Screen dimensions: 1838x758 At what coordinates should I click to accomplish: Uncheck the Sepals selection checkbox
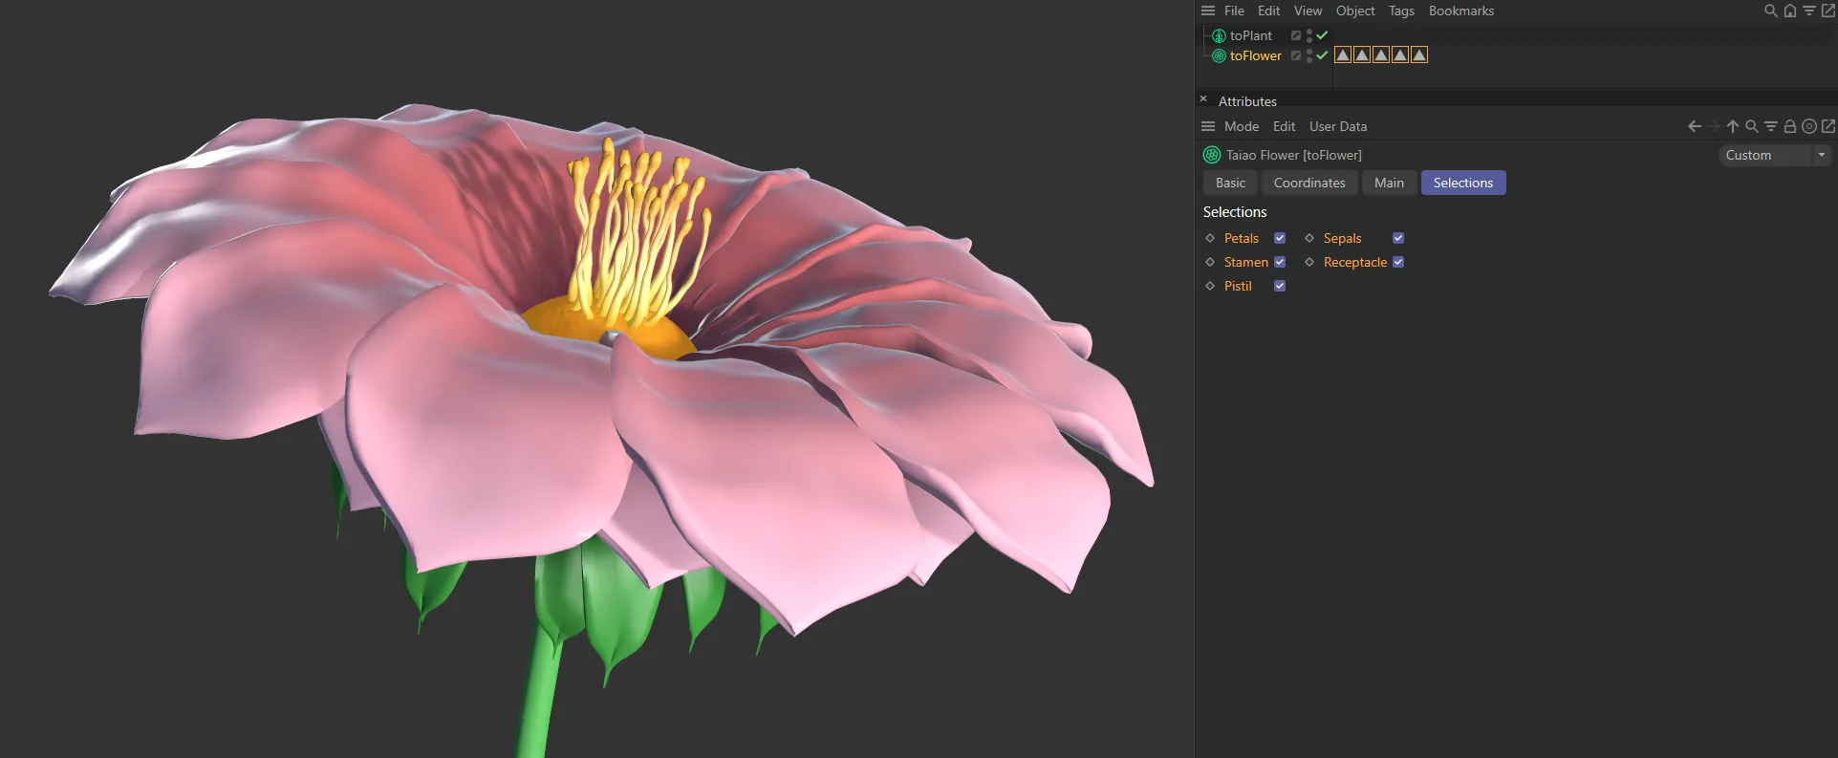click(x=1398, y=238)
